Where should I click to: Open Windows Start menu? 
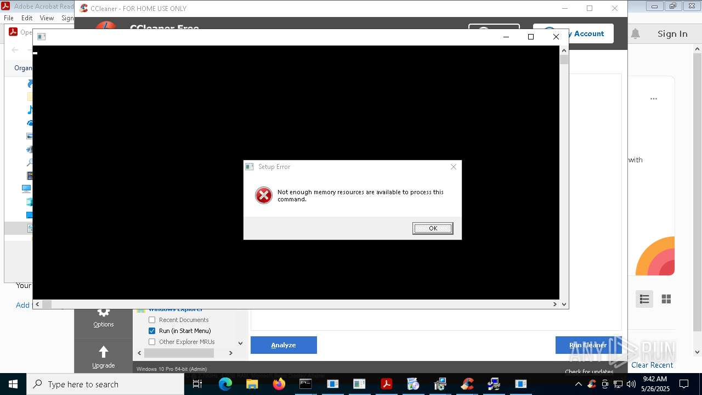[13, 384]
